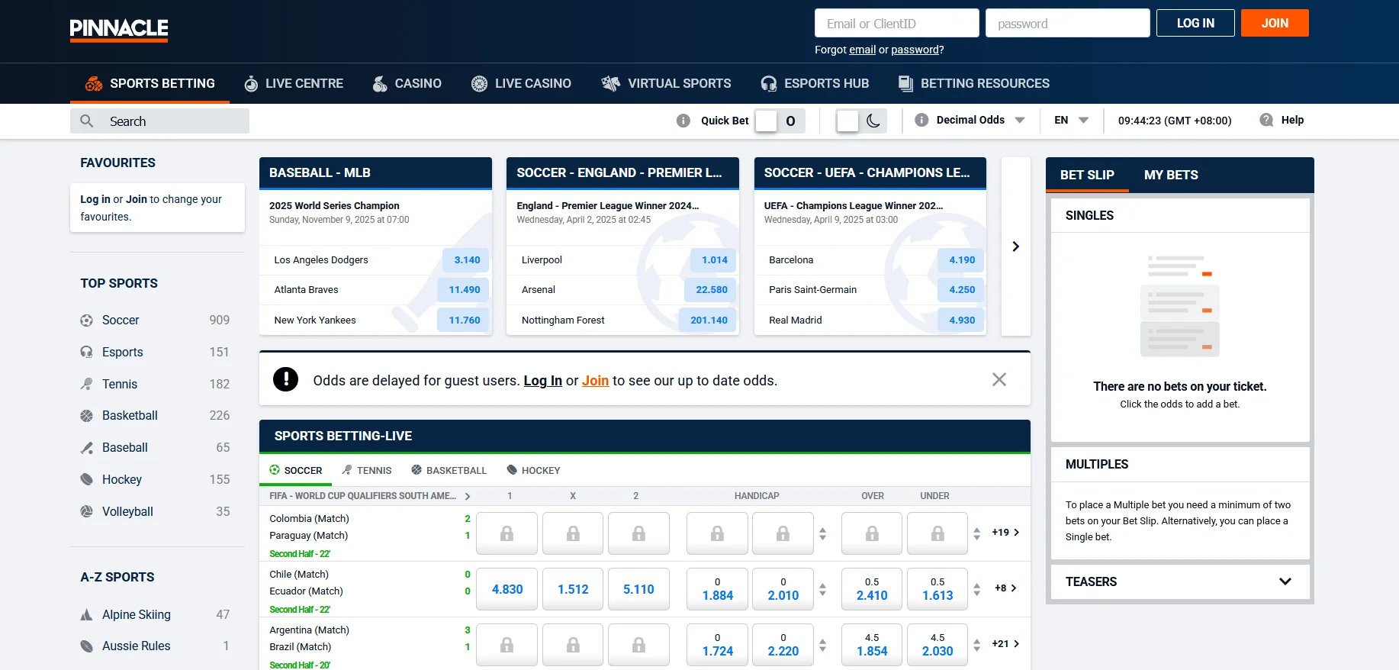Toggle dark mode switch
1399x670 pixels.
(860, 121)
